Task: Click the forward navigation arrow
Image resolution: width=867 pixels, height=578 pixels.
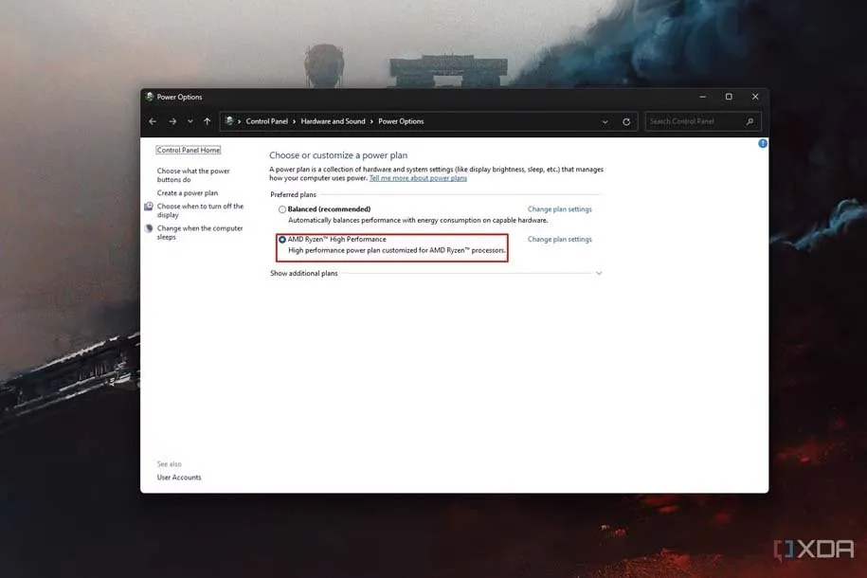Action: (172, 121)
